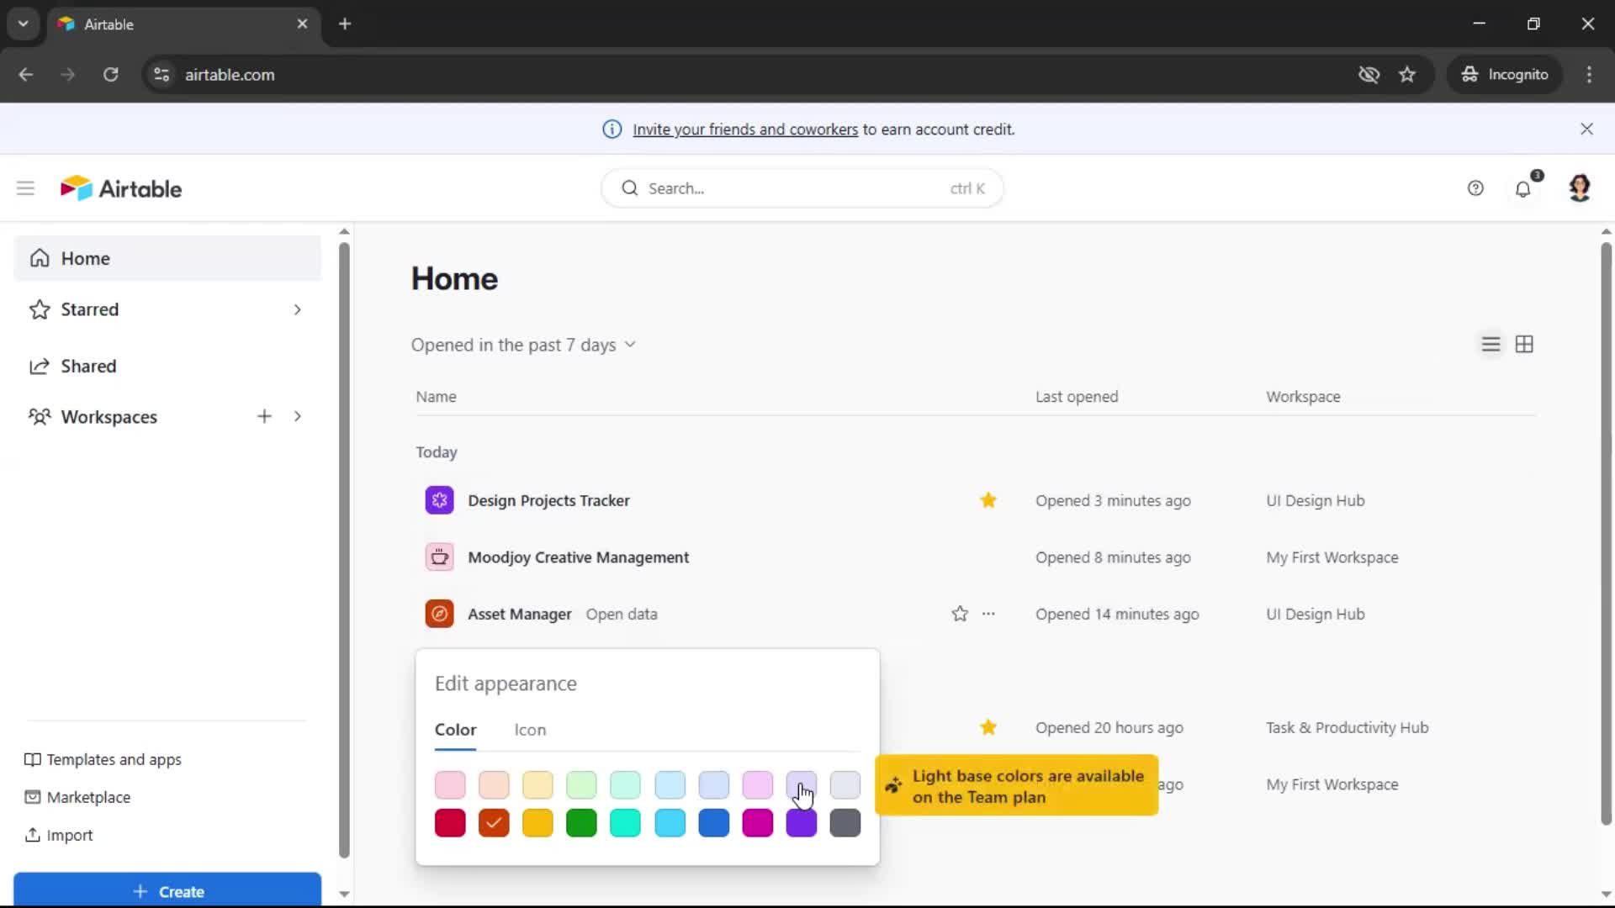Click the Workspace column header
The image size is (1615, 908).
click(x=1303, y=397)
